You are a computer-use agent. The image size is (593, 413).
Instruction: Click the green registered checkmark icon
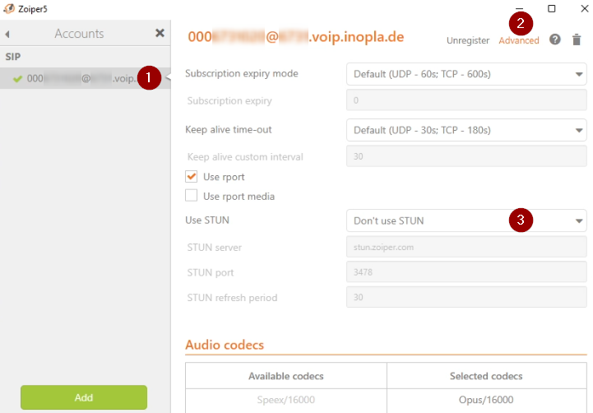click(17, 79)
